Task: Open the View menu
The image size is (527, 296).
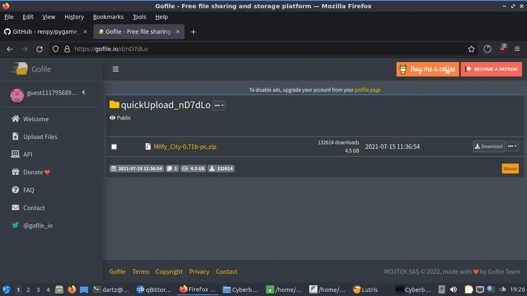Action: click(x=49, y=17)
